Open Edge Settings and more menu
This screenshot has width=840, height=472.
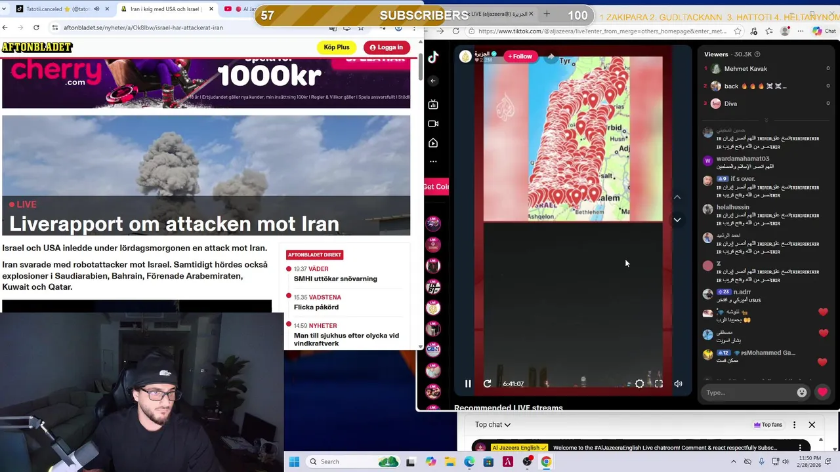[x=800, y=31]
